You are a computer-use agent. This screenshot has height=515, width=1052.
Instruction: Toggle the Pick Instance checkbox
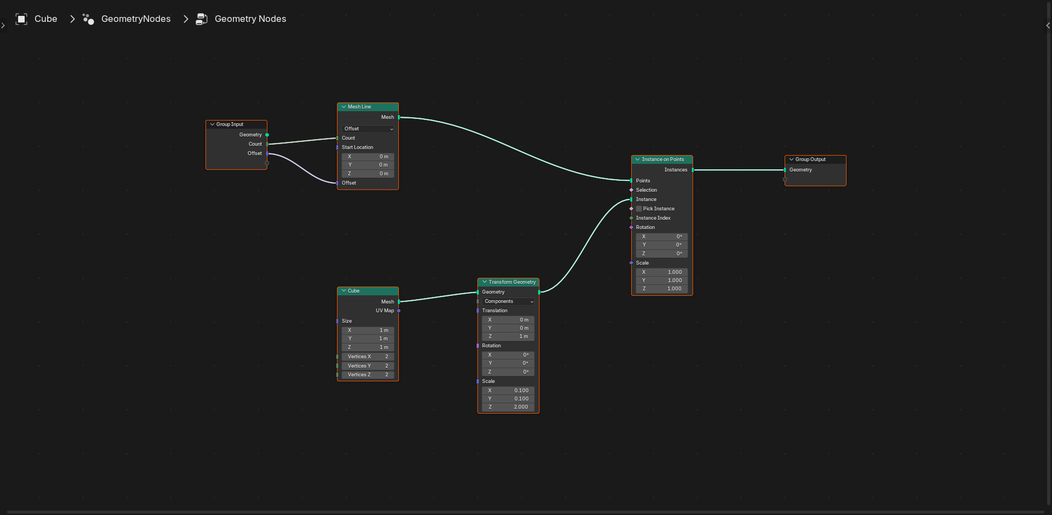pyautogui.click(x=639, y=209)
